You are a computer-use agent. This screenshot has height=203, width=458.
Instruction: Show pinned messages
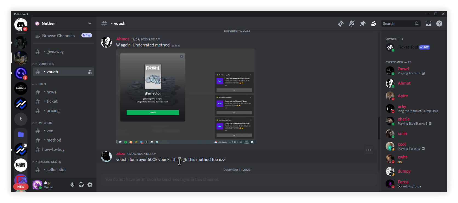363,23
